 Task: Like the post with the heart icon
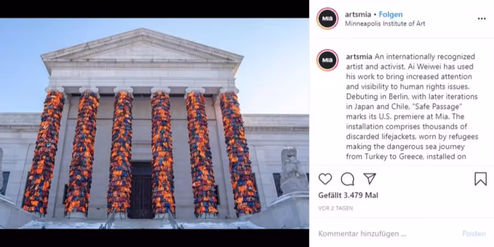pyautogui.click(x=325, y=179)
